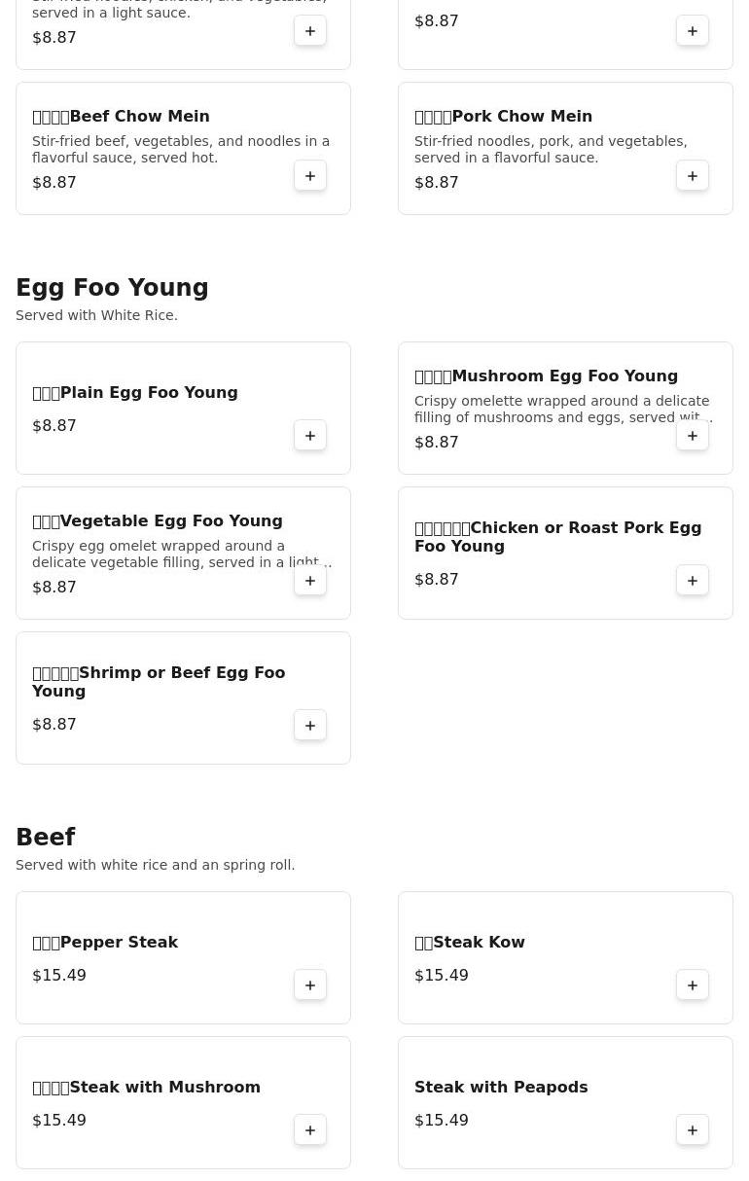Screen dimensions: 749x1181
Task: Click the Steak with Peapods title
Action: [501, 1088]
